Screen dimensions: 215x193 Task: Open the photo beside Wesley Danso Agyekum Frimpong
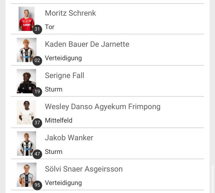26,112
